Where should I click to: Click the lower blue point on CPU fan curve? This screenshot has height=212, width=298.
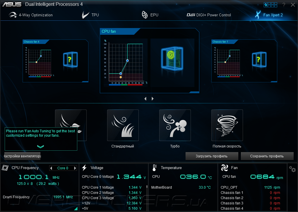121,74
